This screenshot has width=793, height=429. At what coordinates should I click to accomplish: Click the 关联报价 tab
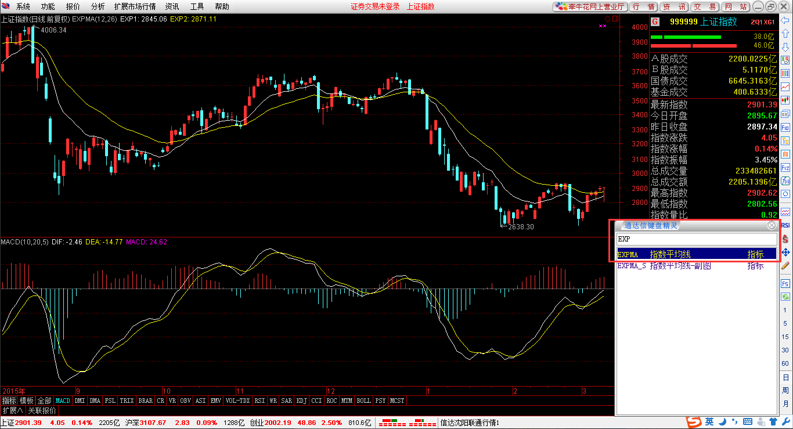click(x=42, y=410)
